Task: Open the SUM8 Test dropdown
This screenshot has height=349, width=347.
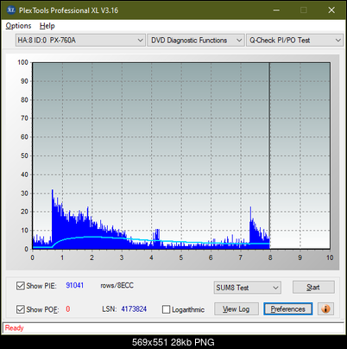Action: point(248,288)
